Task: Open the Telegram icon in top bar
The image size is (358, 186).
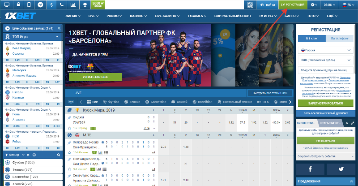Action: point(41,4)
